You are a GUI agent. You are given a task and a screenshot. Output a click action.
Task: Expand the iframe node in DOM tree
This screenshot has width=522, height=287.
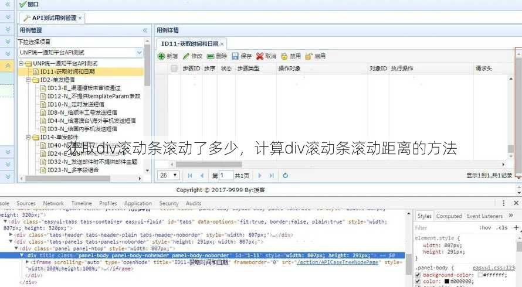pos(28,262)
